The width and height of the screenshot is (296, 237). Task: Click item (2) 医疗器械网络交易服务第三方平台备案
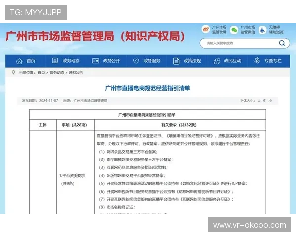pyautogui.click(x=136, y=159)
